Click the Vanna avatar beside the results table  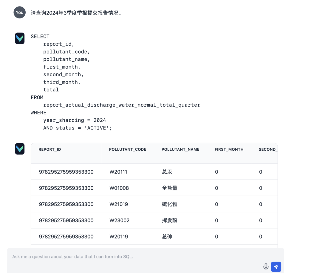coord(20,149)
